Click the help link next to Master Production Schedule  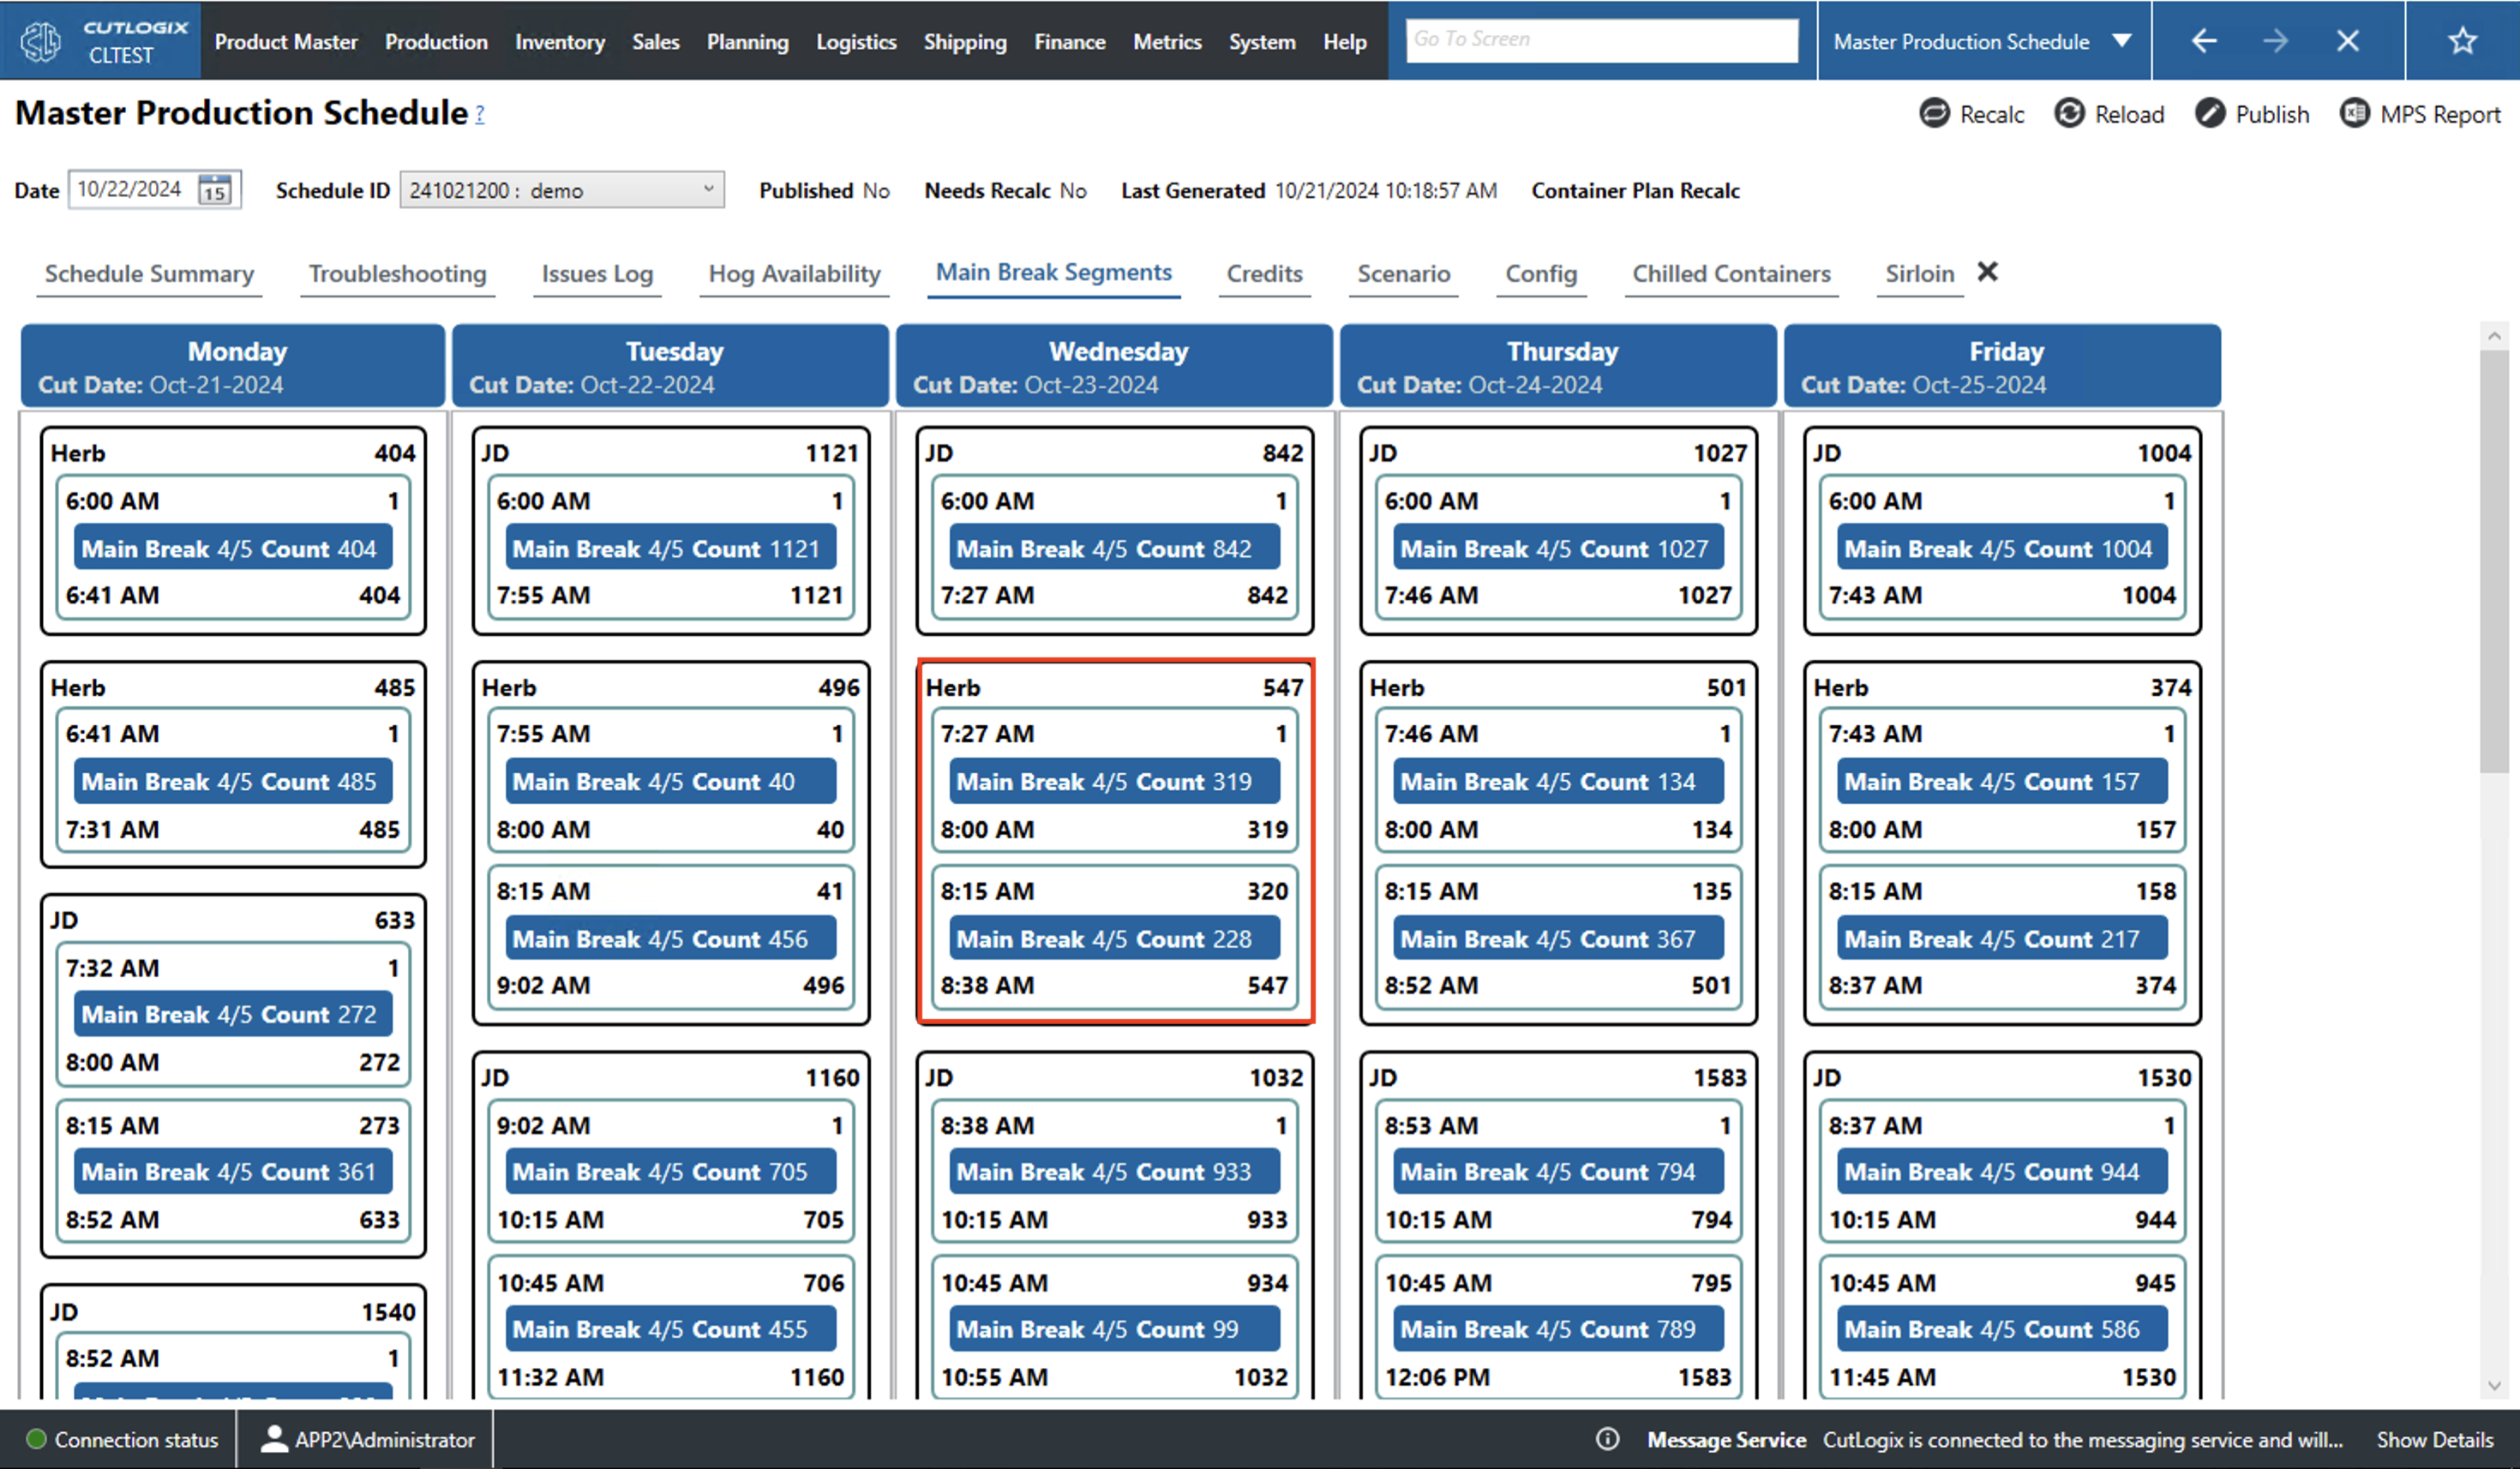point(480,115)
